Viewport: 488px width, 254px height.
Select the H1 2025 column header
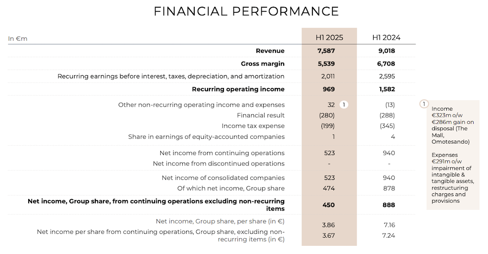(329, 37)
